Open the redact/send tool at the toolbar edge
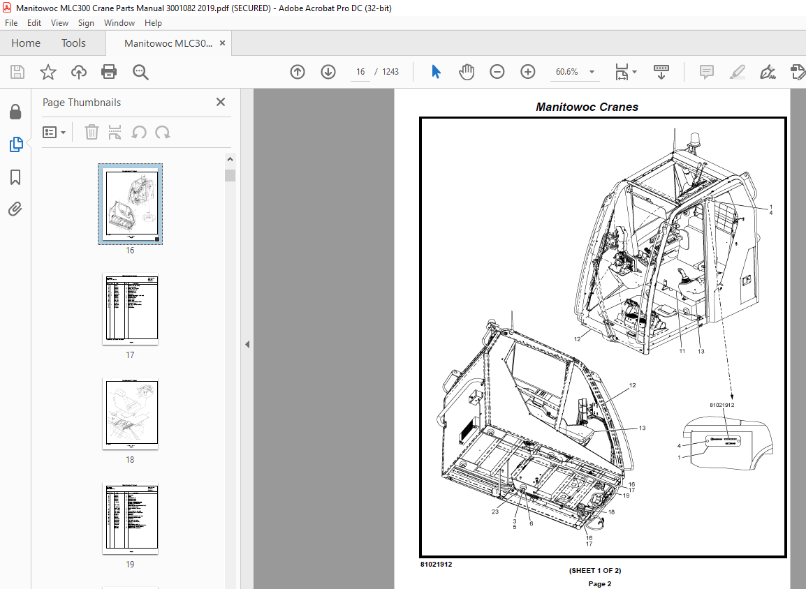806x589 pixels. [797, 72]
